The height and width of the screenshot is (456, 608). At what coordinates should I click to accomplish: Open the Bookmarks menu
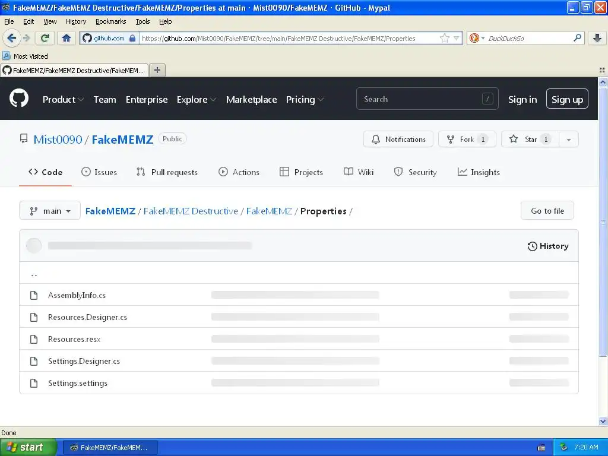(x=110, y=21)
